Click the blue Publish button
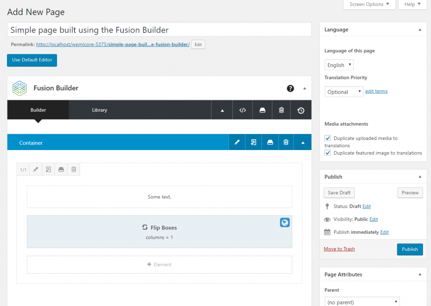Image resolution: width=431 pixels, height=306 pixels. coord(410,249)
